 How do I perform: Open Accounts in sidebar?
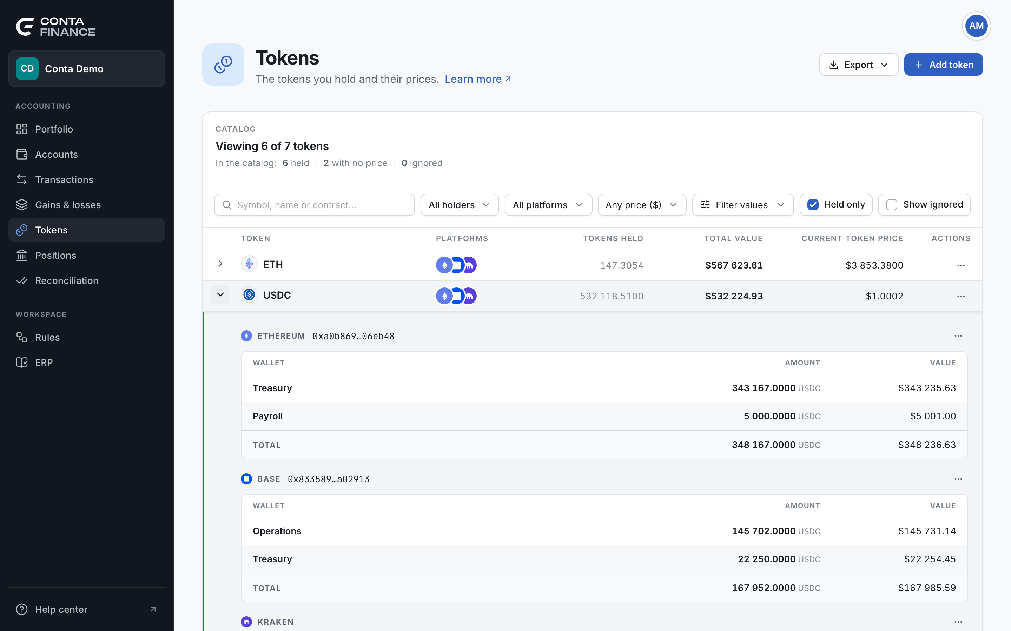[86, 154]
